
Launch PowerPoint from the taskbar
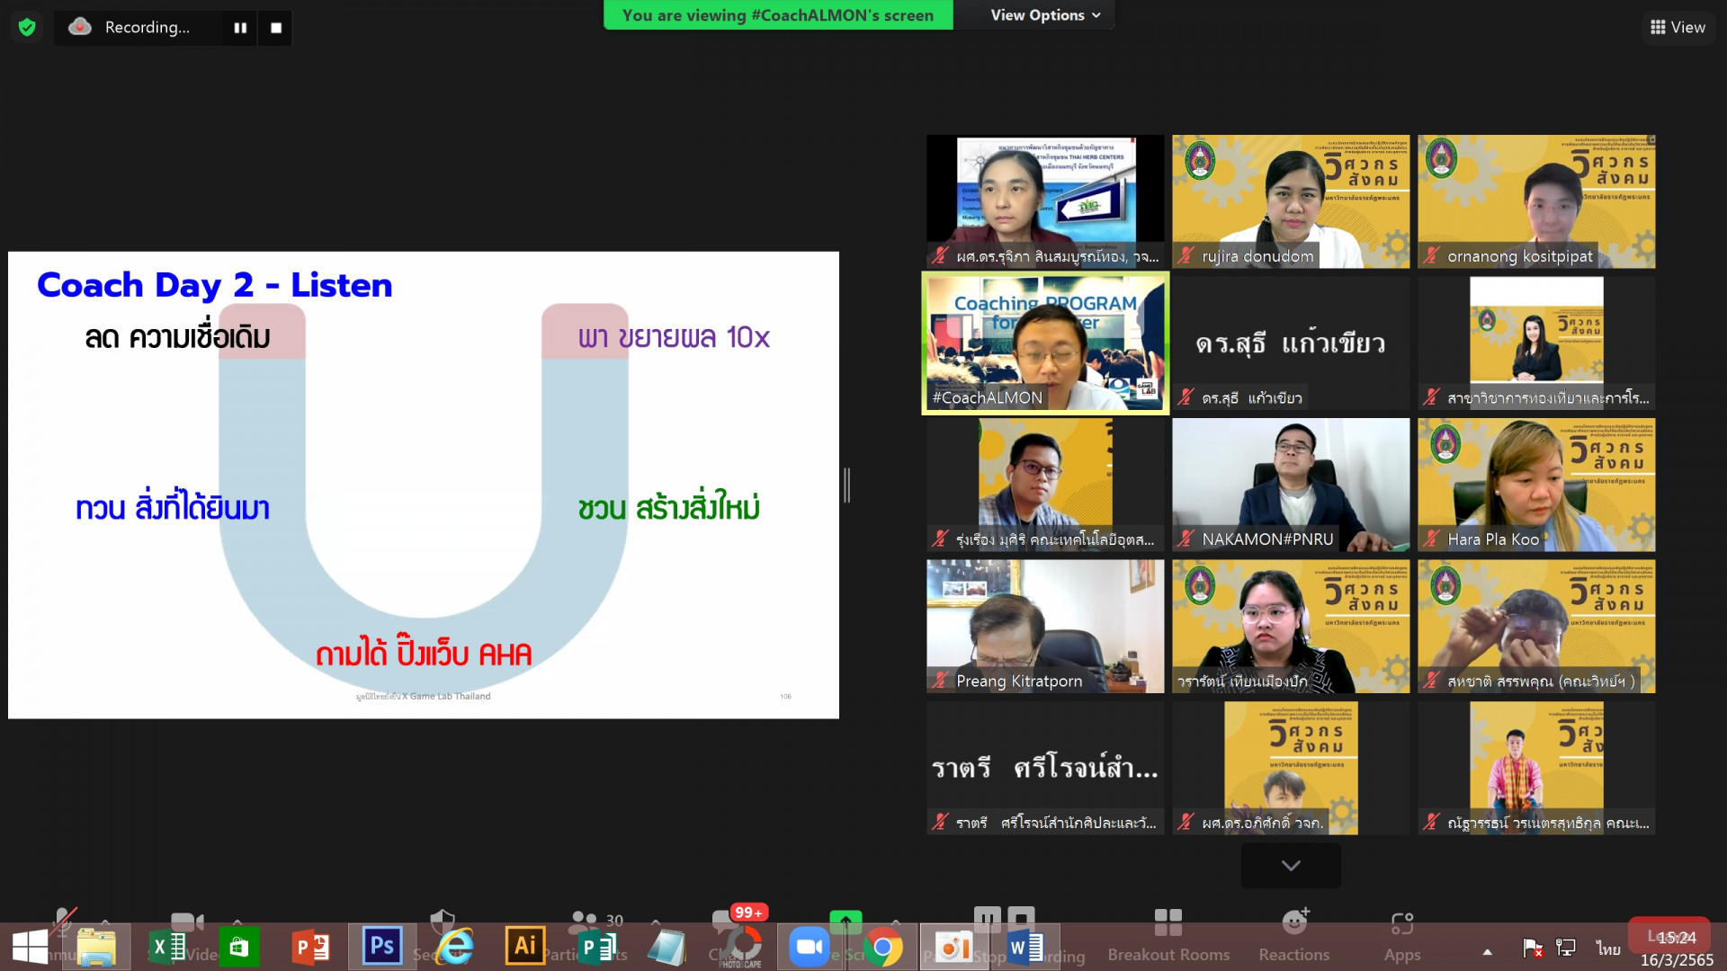coord(310,948)
